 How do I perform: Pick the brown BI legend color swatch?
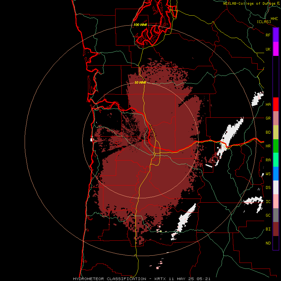[x=276, y=229]
